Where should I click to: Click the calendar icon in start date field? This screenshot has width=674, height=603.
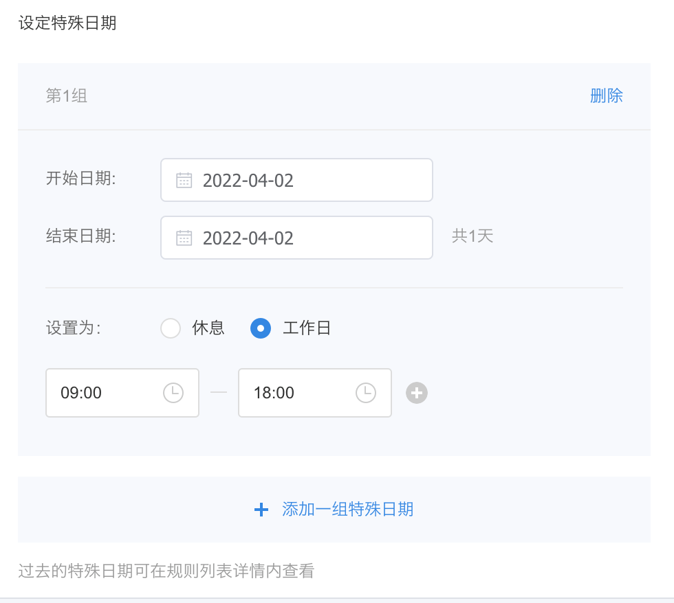pos(184,180)
